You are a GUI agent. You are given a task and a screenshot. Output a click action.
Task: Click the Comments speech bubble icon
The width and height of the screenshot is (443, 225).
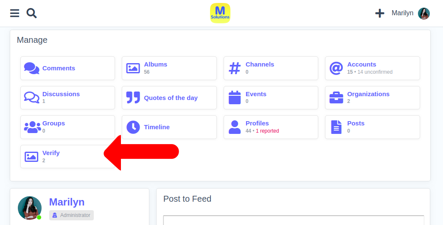point(31,68)
